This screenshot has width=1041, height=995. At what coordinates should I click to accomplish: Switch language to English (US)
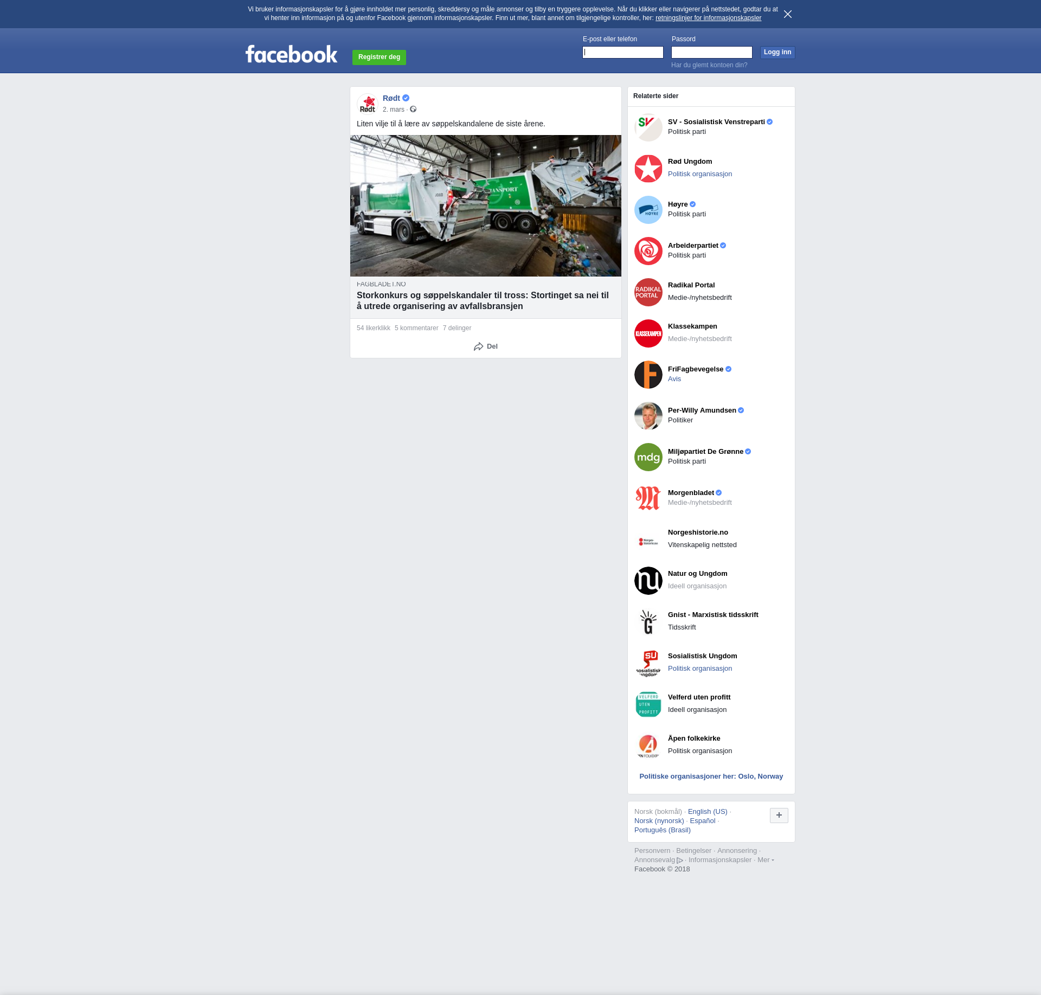[x=708, y=812]
